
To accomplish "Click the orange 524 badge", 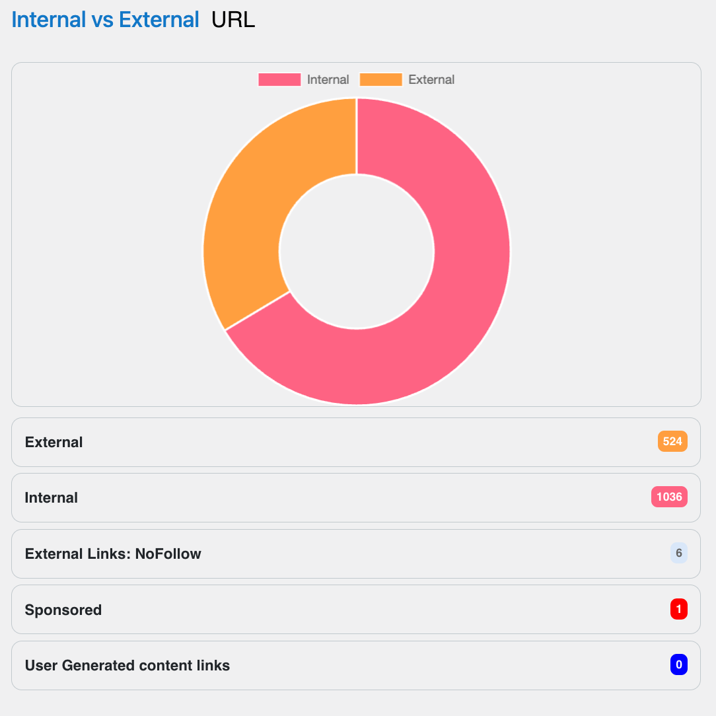I will [672, 441].
